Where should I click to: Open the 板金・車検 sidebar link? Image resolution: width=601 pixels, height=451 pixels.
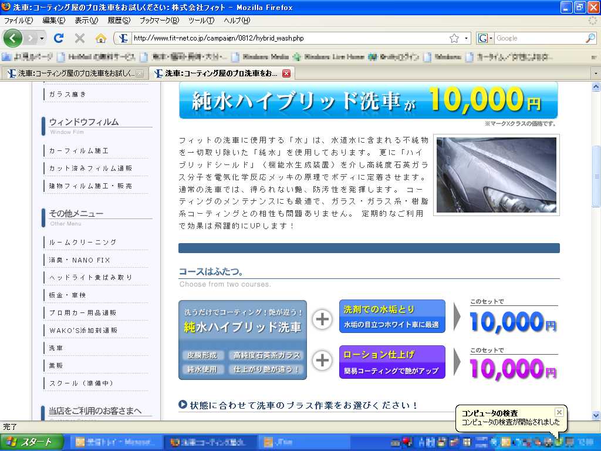coord(67,295)
